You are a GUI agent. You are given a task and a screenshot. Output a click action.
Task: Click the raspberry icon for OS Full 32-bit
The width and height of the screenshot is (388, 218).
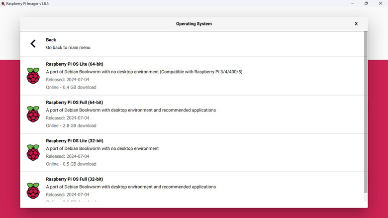point(33,191)
